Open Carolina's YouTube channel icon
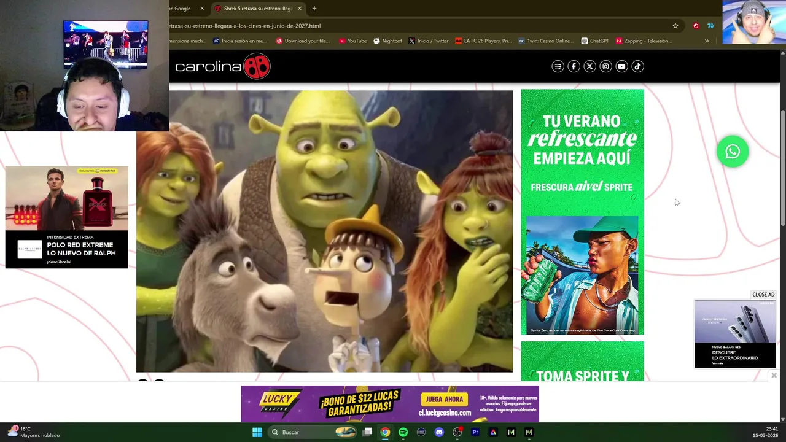 pos(621,66)
